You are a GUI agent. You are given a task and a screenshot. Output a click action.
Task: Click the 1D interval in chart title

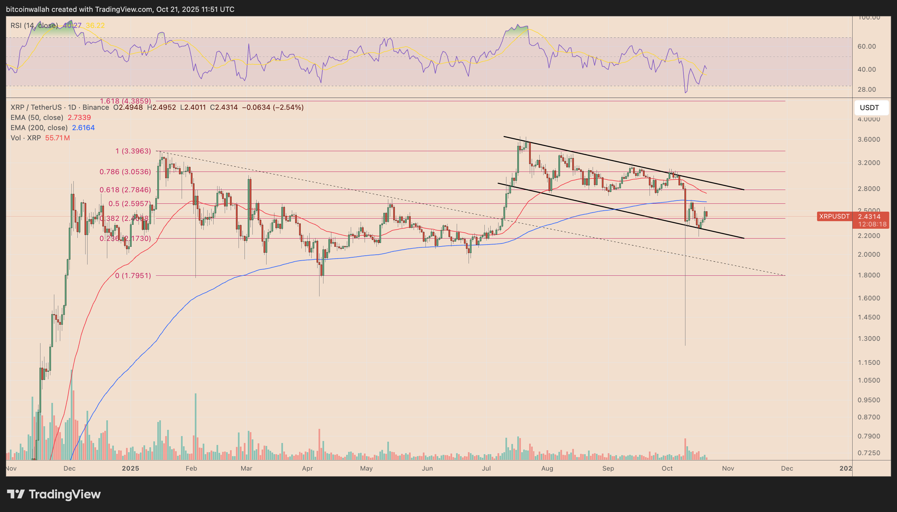(72, 107)
